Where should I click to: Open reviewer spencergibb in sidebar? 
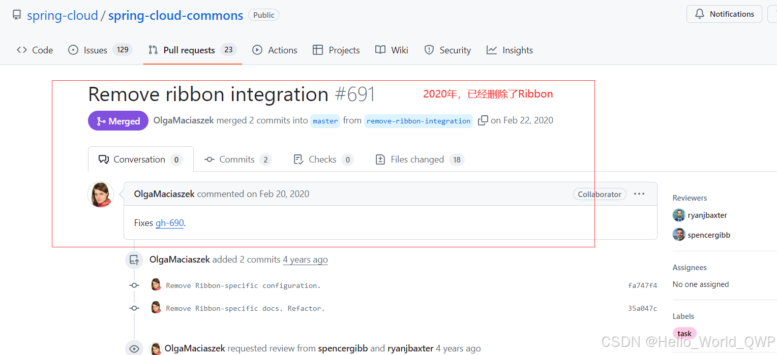click(709, 235)
